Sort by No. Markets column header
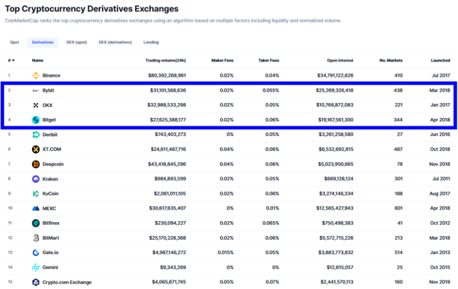This screenshot has width=458, height=289. (391, 60)
